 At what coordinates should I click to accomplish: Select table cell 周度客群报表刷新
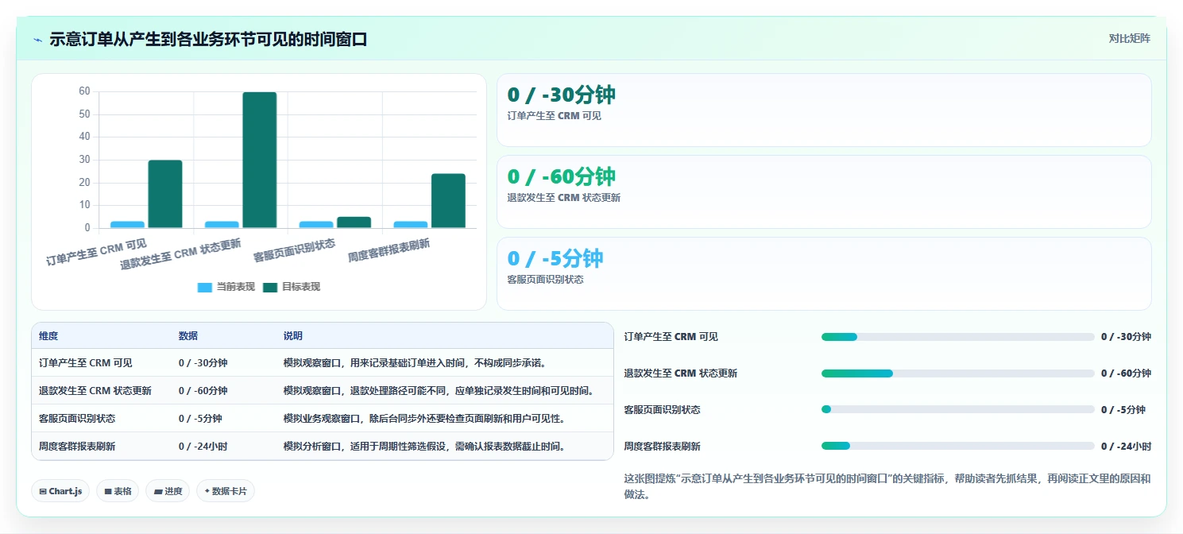pyautogui.click(x=77, y=447)
